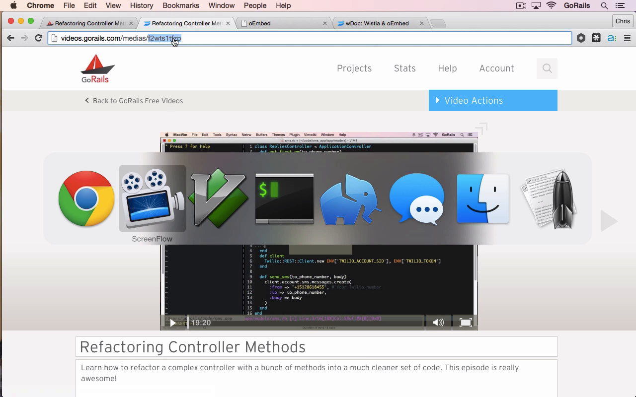Viewport: 636px width, 397px height.
Task: Open the Stats navigation link
Action: pyautogui.click(x=405, y=68)
